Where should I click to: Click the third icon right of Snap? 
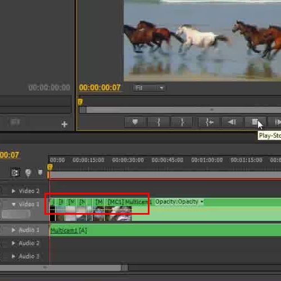coord(40,172)
